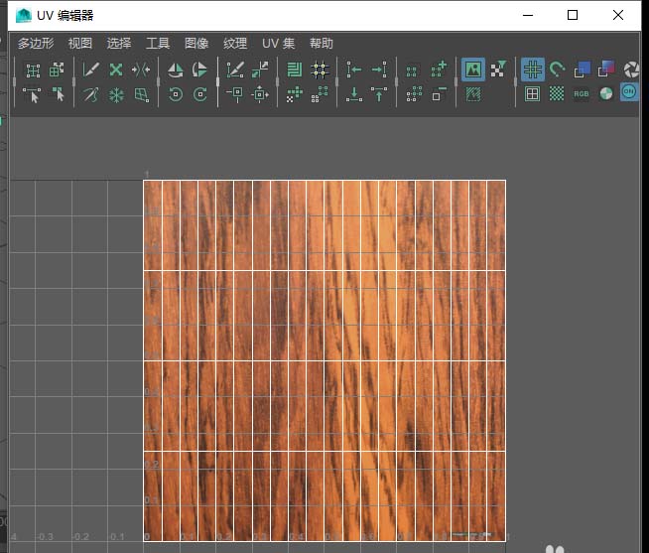Click the UV lattice tool icon
The height and width of the screenshot is (553, 649).
[33, 69]
